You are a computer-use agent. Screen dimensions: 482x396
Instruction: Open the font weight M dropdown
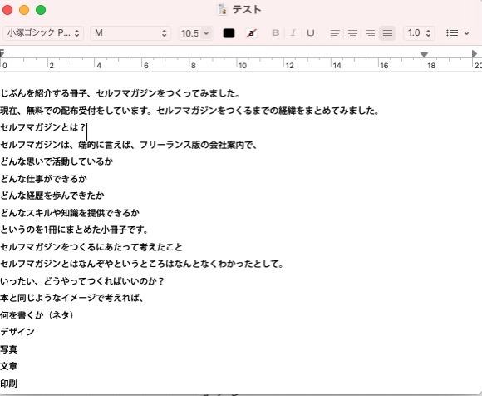[130, 33]
